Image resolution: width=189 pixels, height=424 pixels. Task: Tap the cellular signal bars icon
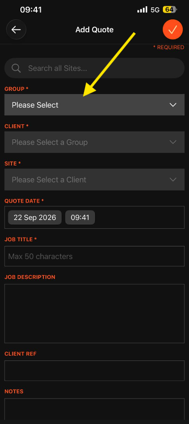pos(142,10)
